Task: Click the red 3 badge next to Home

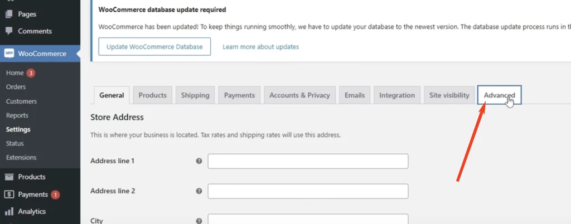Action: click(31, 73)
